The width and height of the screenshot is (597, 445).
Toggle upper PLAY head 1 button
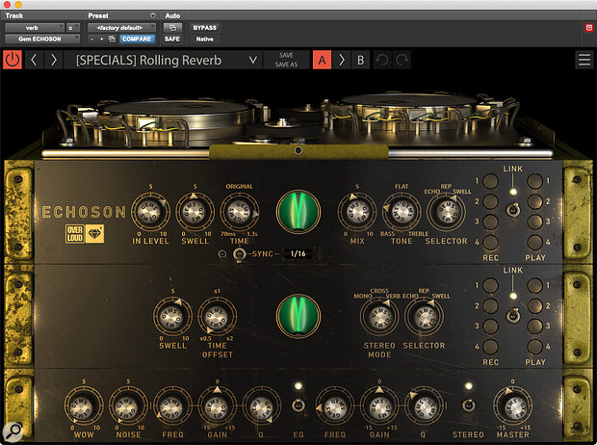coord(535,181)
